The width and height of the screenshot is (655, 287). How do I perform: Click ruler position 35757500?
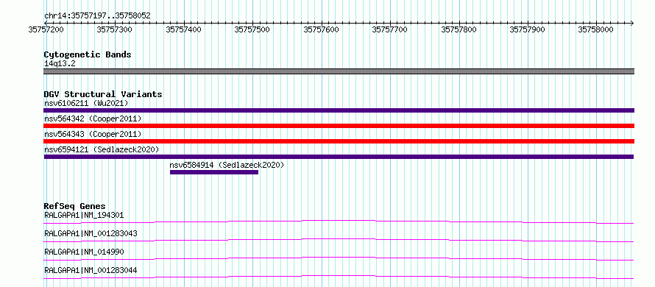point(252,29)
